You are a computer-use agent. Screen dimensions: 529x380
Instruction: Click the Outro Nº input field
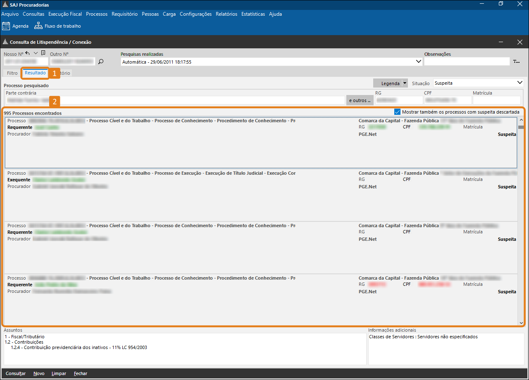click(72, 62)
